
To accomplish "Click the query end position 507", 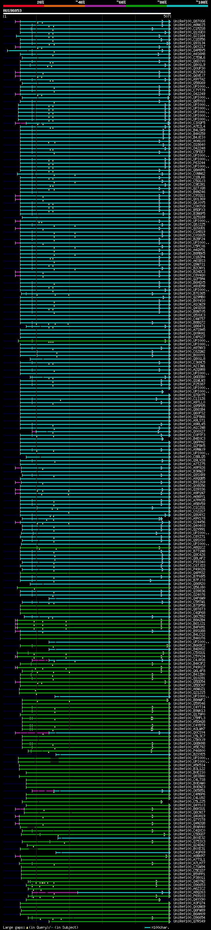I will pyautogui.click(x=166, y=16).
